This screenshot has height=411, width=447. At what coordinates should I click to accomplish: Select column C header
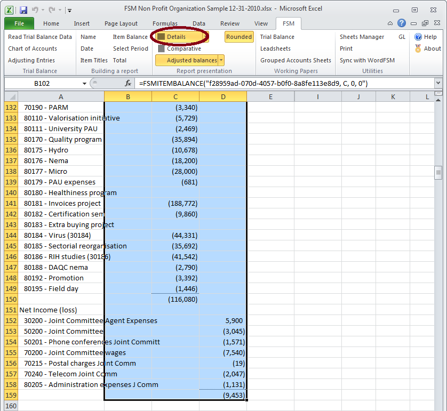pos(175,96)
